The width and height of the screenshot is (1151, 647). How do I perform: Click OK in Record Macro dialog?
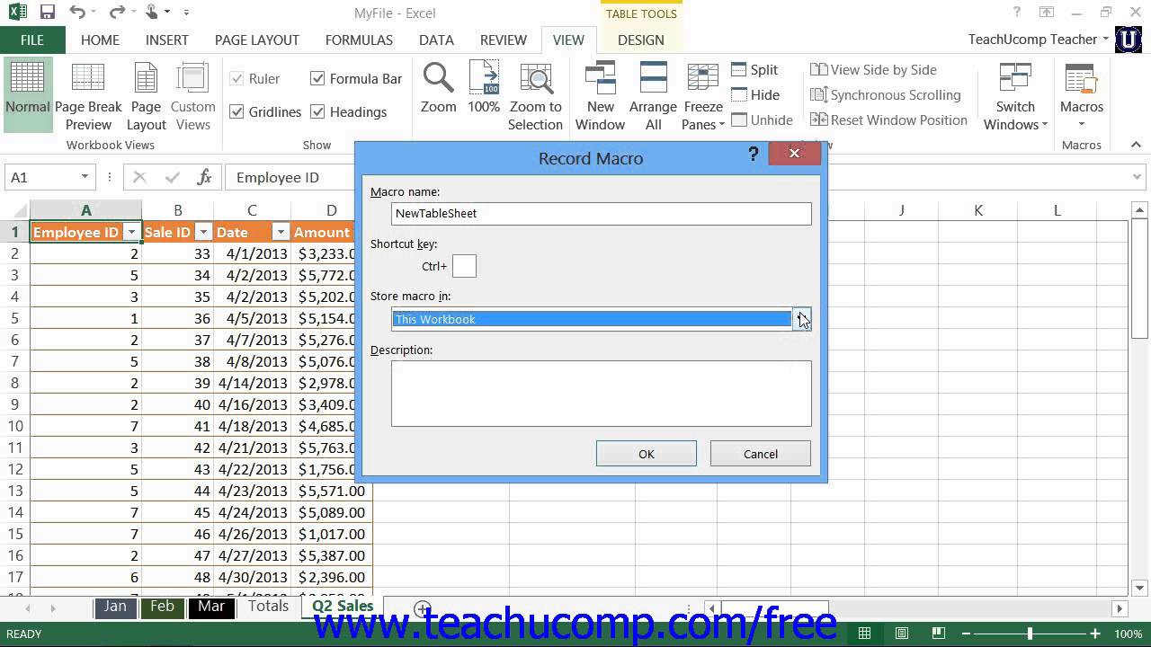coord(647,454)
